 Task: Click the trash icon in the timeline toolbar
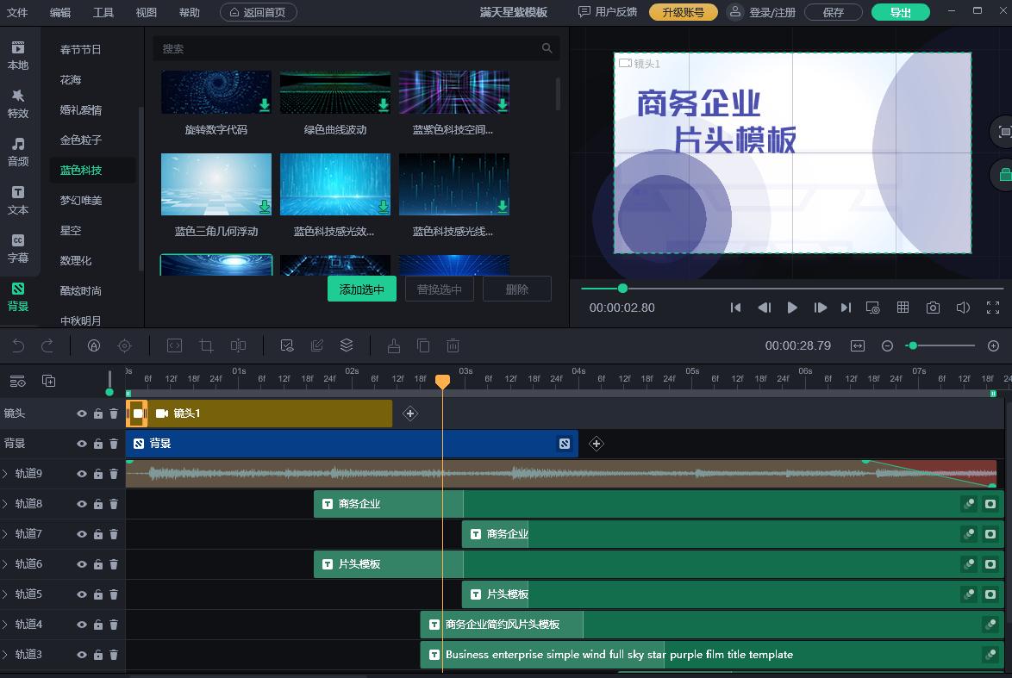coord(453,345)
